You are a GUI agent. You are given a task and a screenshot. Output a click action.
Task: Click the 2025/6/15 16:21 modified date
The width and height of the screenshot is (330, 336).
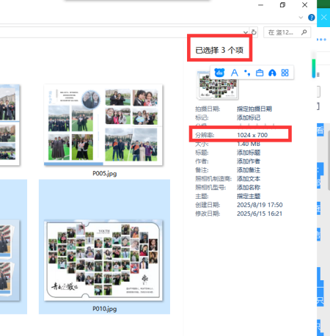click(x=260, y=213)
